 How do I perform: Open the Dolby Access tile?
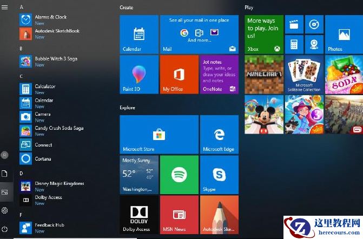coord(139,215)
